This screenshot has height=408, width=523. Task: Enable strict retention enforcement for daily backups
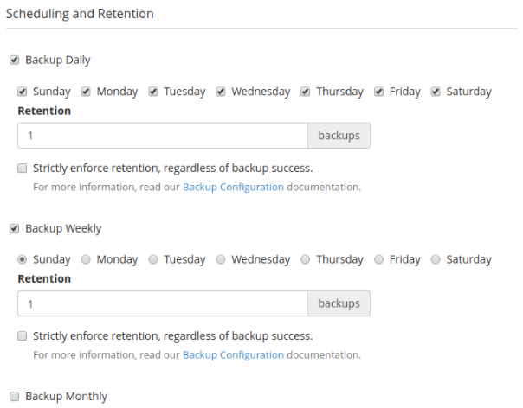tap(23, 169)
